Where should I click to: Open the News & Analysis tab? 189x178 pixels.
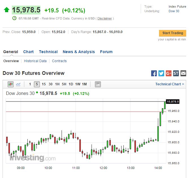[79, 52]
